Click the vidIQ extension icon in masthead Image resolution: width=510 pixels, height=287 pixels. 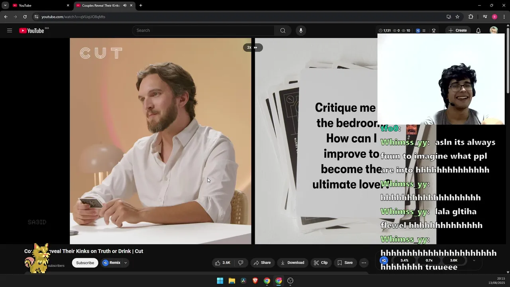pos(418,30)
